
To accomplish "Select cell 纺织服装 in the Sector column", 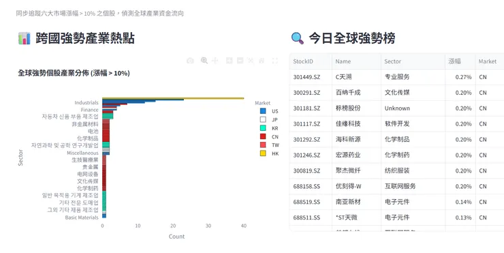I will tap(413, 170).
